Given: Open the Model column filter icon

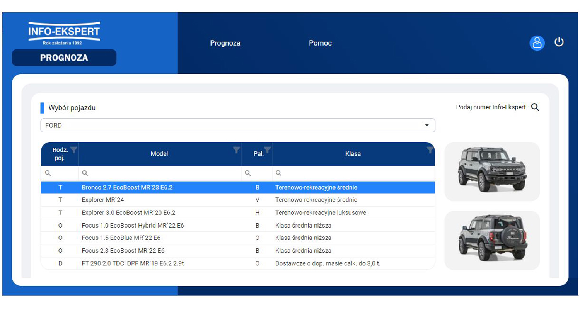Looking at the screenshot, I should click(237, 150).
